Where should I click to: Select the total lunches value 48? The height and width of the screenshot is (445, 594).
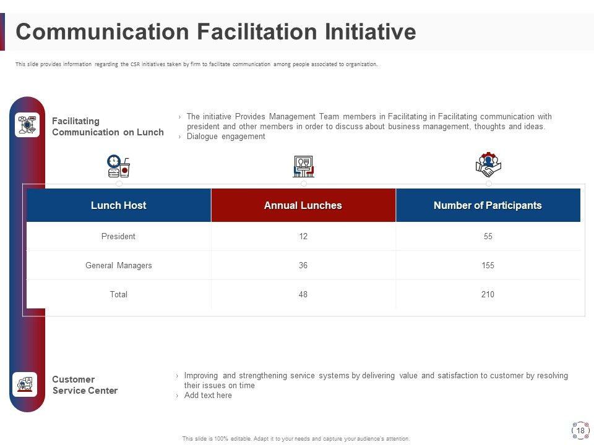[x=303, y=294]
